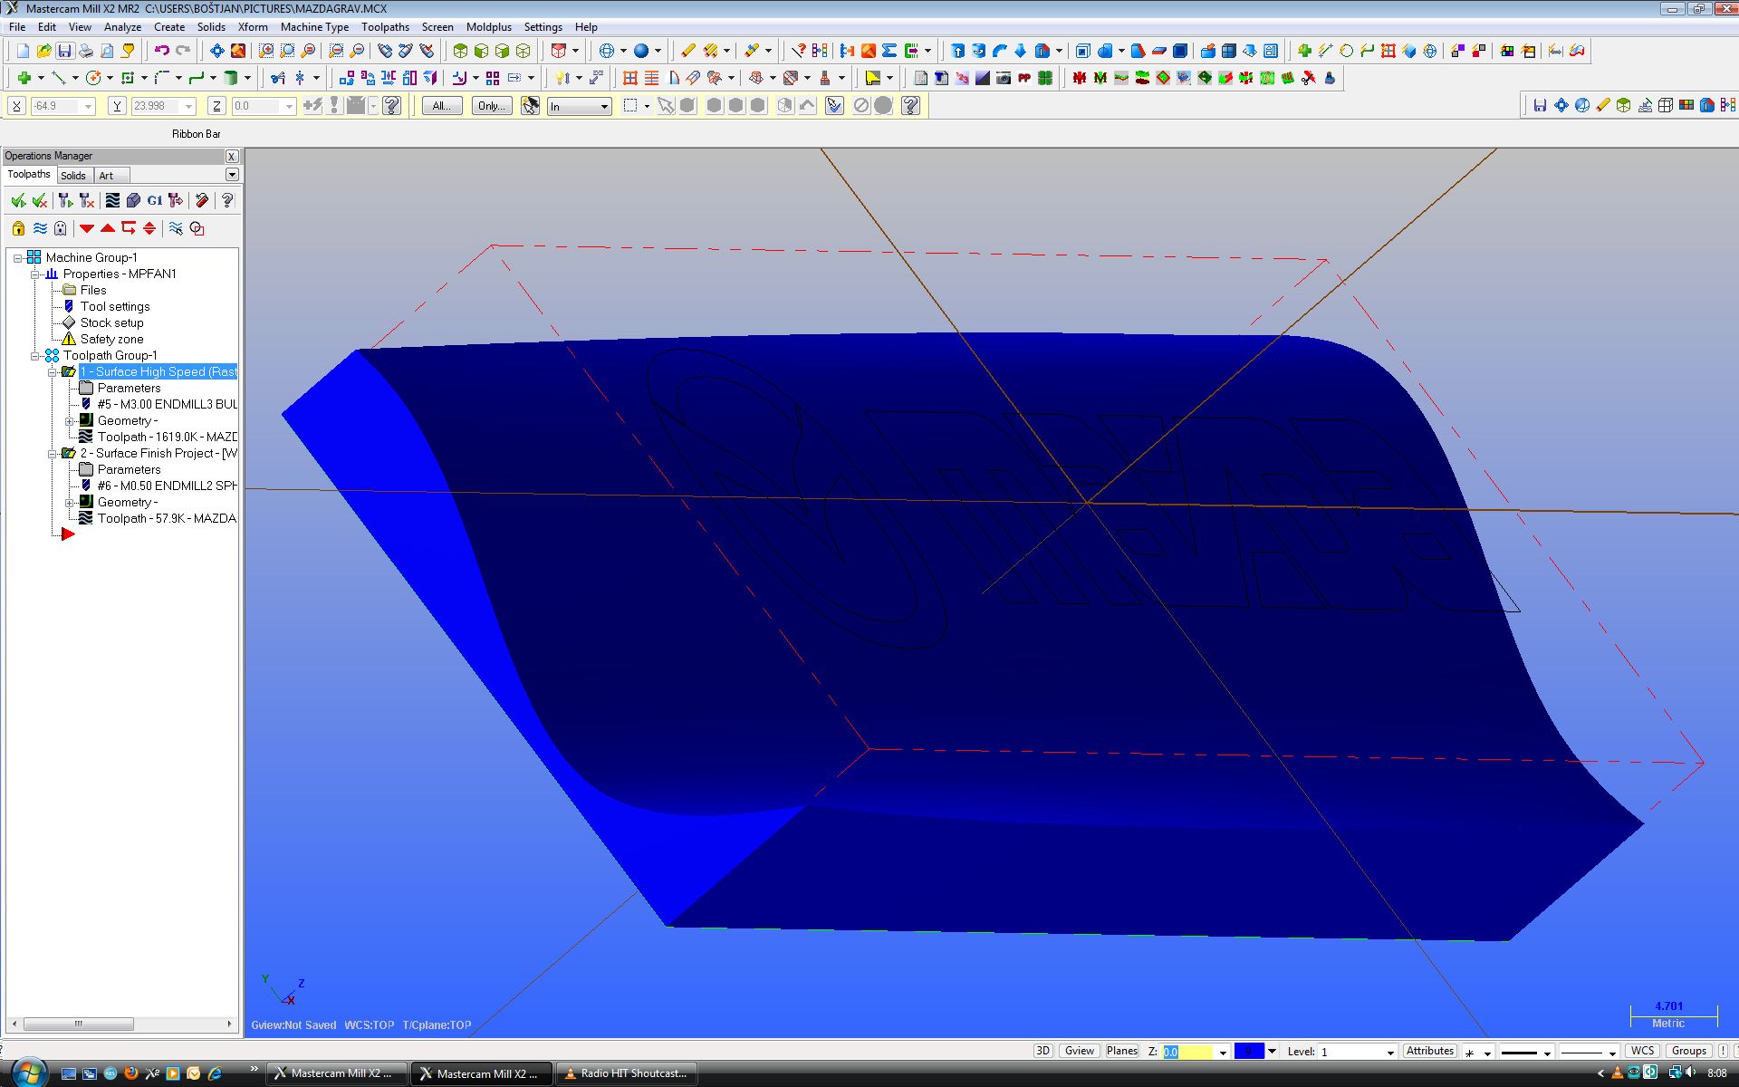Open the Z depth dropdown arrow

tap(1223, 1052)
